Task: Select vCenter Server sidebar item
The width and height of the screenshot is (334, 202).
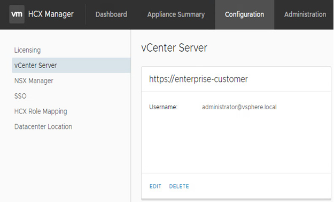Action: [71, 65]
